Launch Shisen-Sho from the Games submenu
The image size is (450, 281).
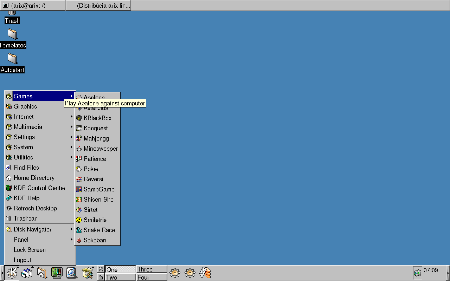[97, 200]
